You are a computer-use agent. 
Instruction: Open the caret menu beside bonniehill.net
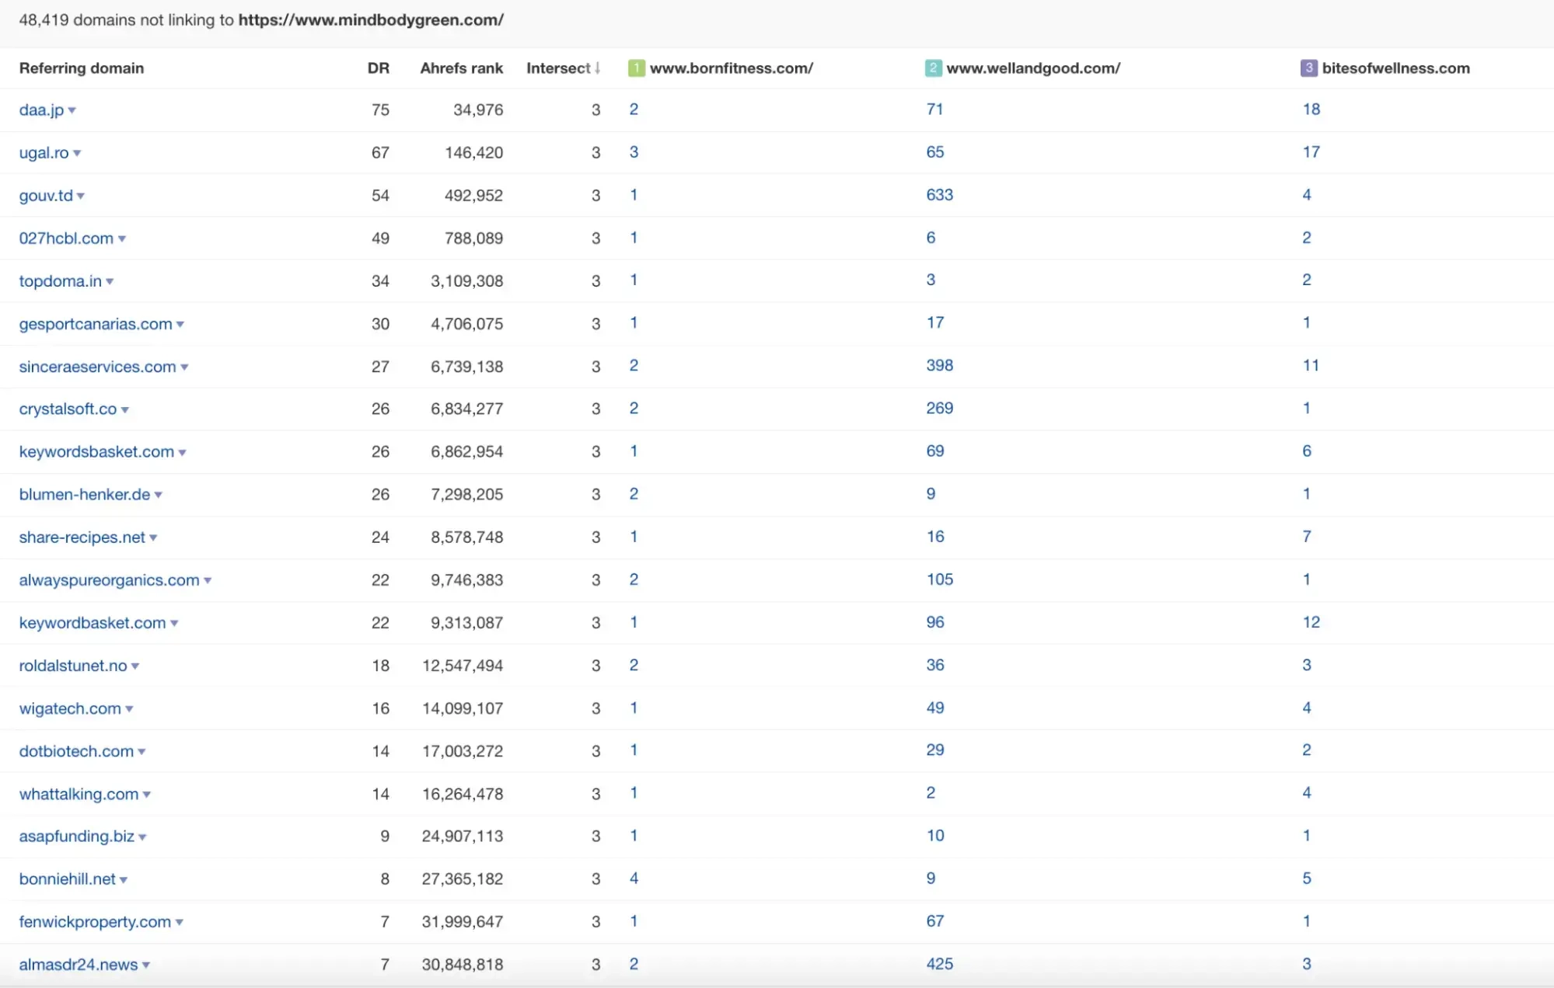click(124, 880)
